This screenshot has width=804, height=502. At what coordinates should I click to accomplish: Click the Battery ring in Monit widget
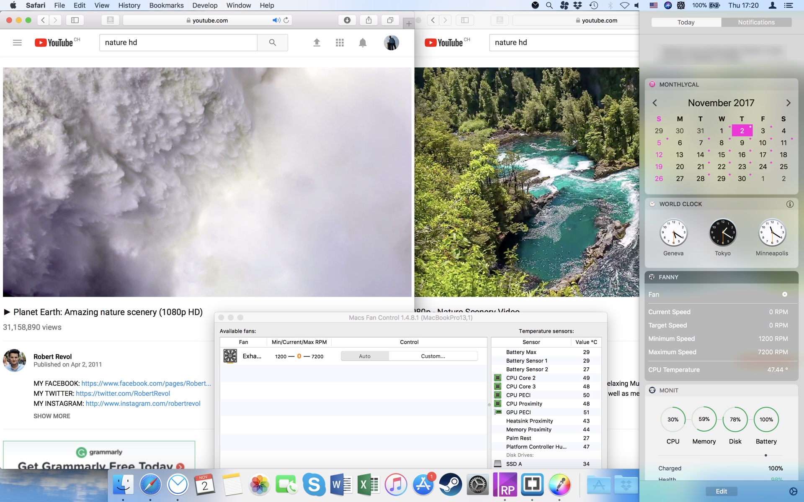point(766,420)
